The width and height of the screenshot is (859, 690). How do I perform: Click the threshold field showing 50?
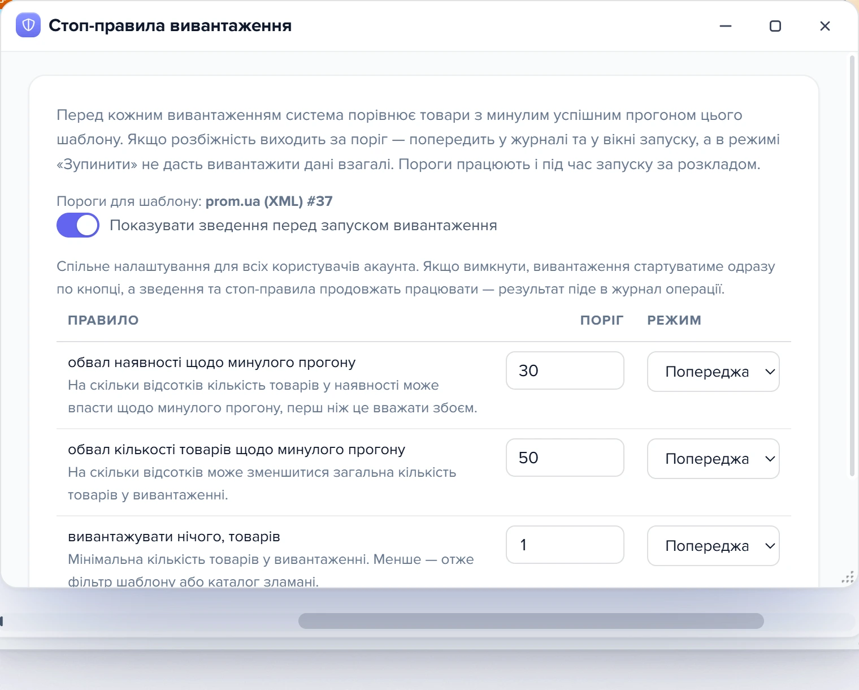click(565, 458)
